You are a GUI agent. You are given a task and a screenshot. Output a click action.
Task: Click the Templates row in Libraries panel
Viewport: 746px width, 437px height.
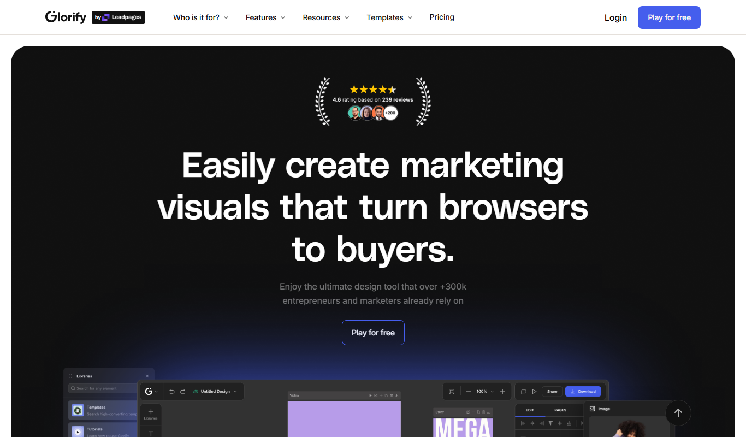pyautogui.click(x=103, y=410)
